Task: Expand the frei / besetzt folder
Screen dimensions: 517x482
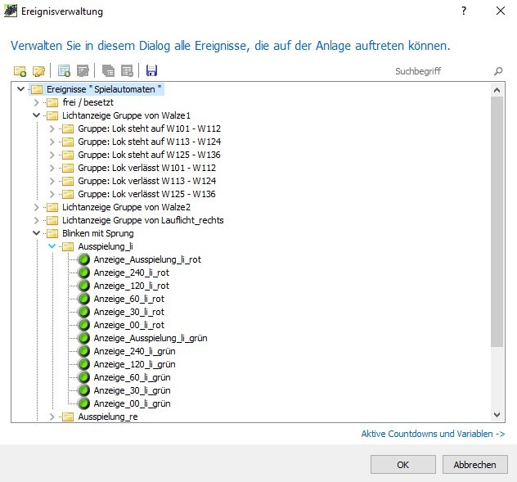Action: click(x=36, y=102)
